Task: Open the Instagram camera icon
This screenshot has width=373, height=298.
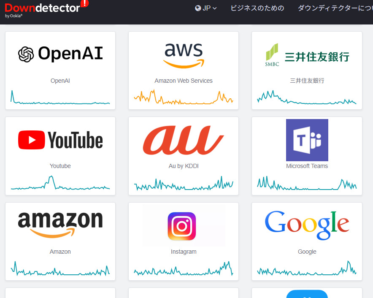Action: [x=182, y=226]
